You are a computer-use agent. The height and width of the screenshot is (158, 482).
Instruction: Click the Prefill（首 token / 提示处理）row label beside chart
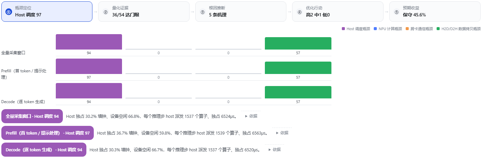pos(24,74)
